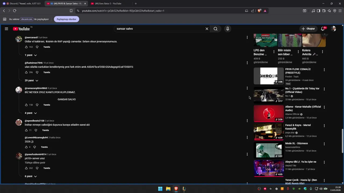Expand 29 yanıt replies
The image size is (344, 193).
point(31,81)
